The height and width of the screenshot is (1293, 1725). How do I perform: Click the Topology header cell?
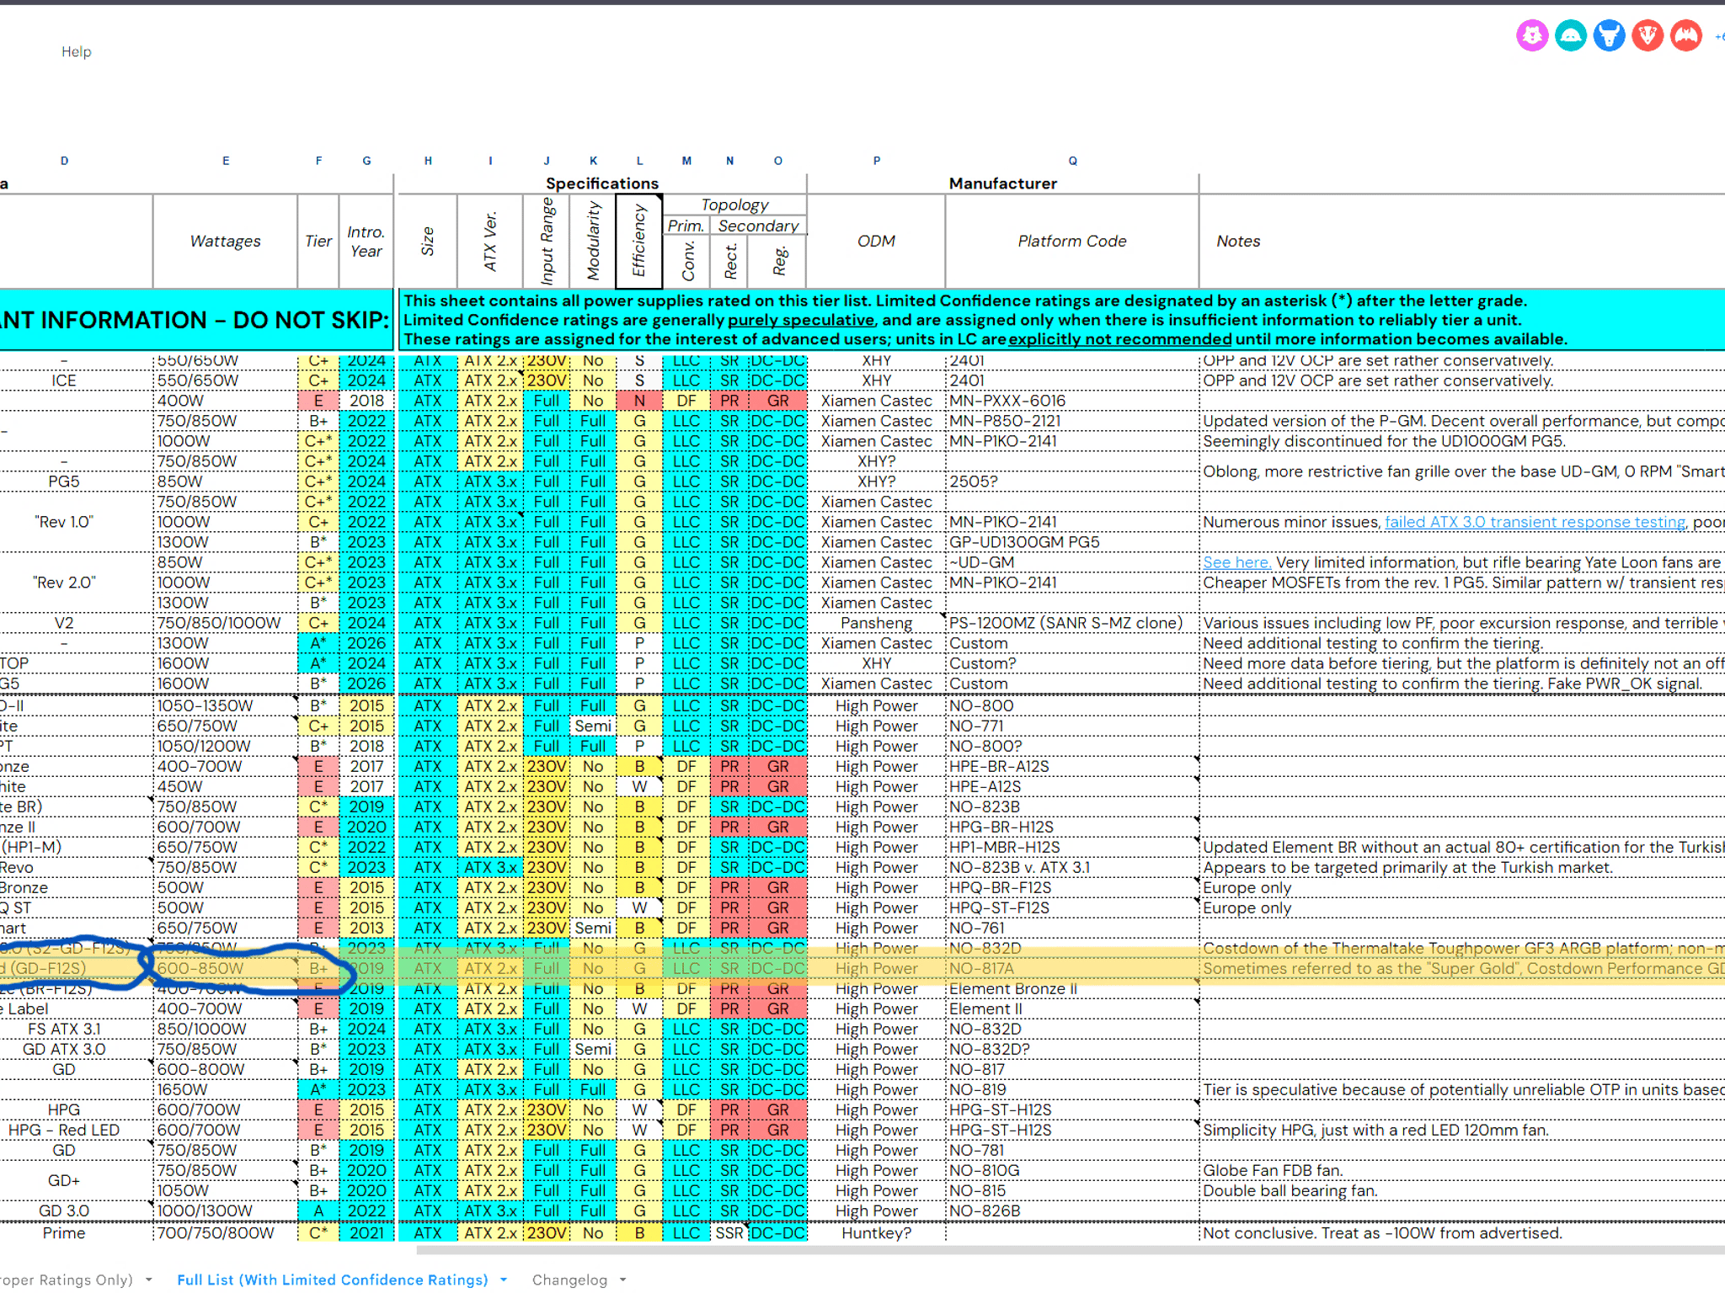(x=734, y=205)
